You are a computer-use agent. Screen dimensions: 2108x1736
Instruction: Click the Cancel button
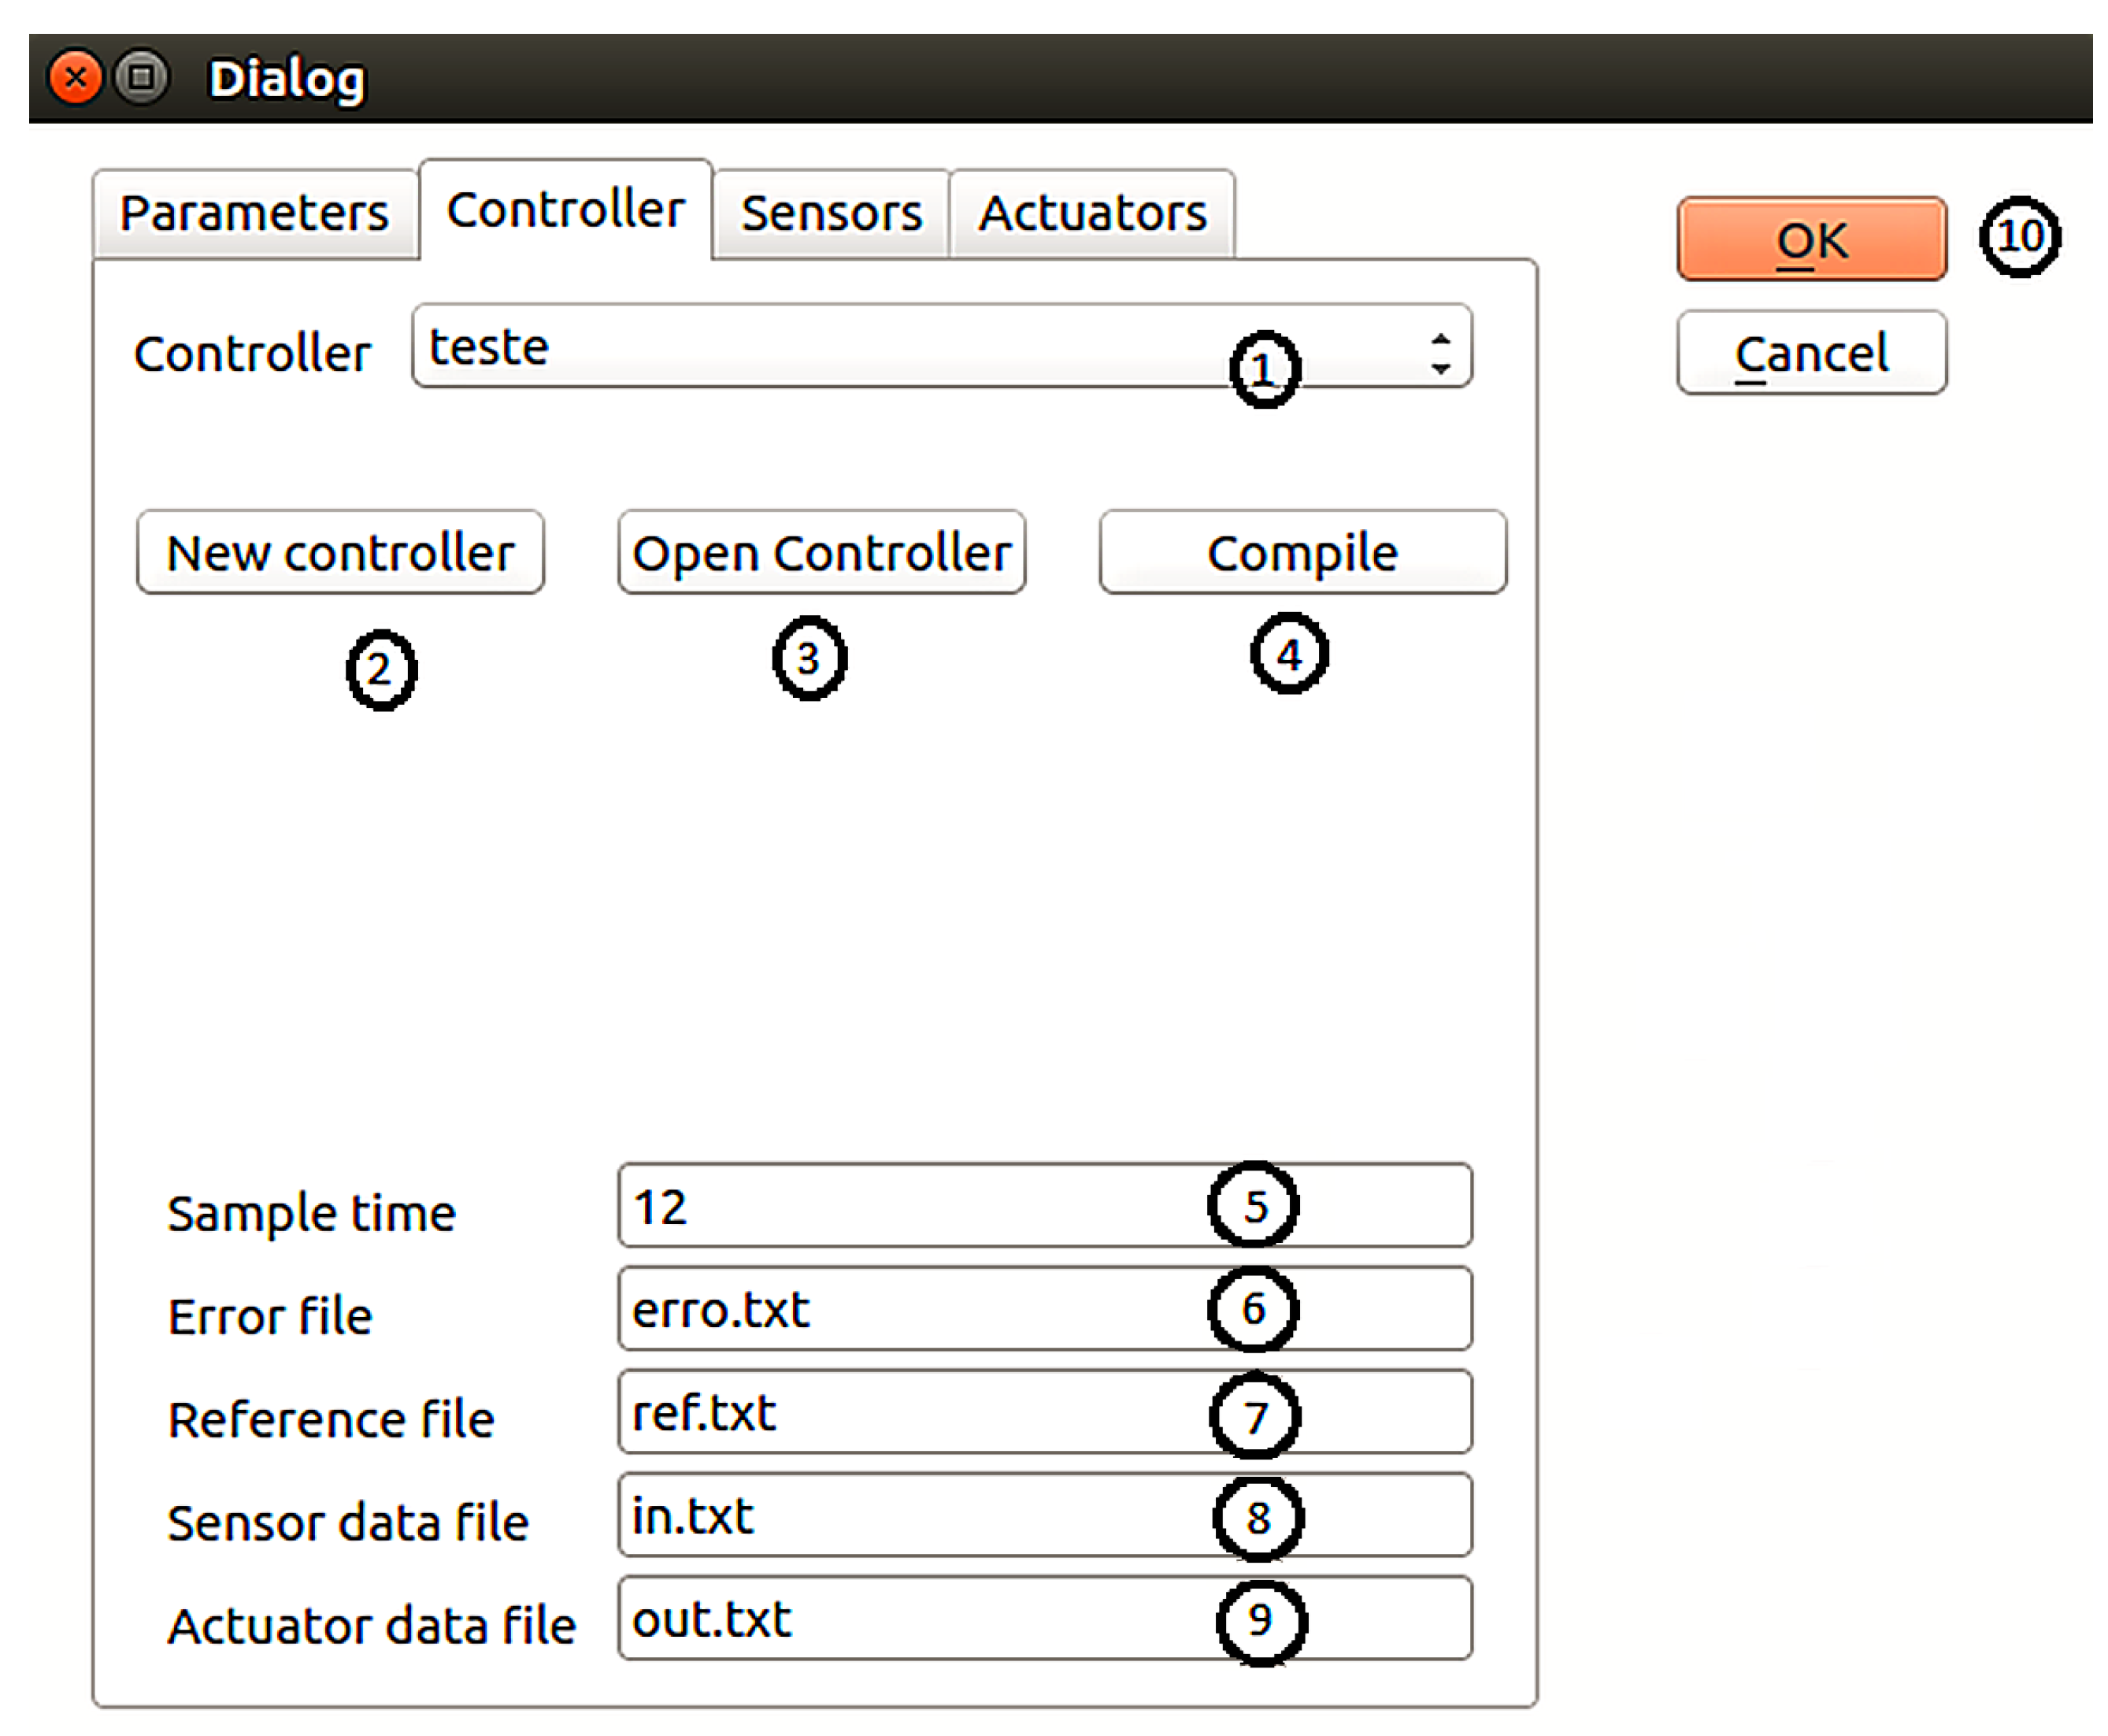click(1810, 353)
